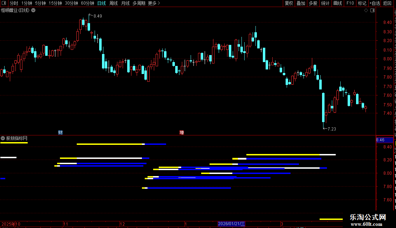The width and height of the screenshot is (396, 228).
Task: Open the 统计 statistics tool
Action: 325,3
